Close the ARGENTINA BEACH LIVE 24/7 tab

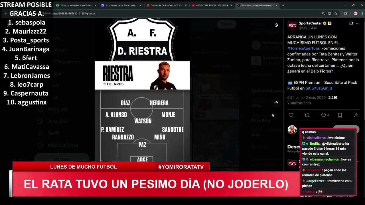coord(231,5)
